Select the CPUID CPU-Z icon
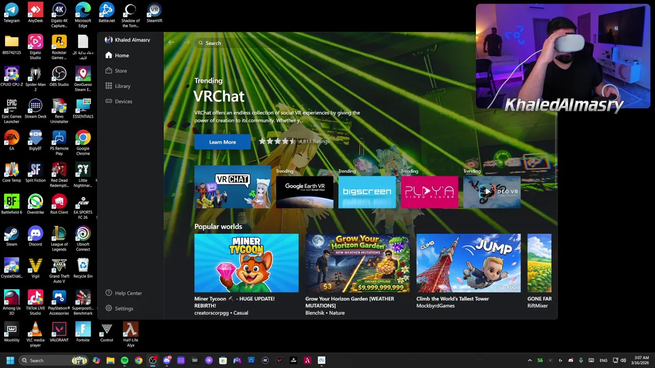 click(x=12, y=77)
